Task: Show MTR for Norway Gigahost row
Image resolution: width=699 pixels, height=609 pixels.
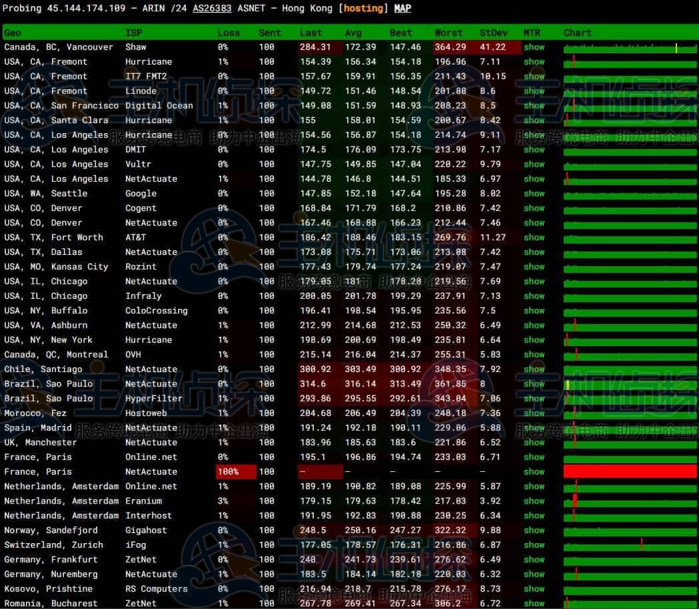Action: click(x=534, y=530)
